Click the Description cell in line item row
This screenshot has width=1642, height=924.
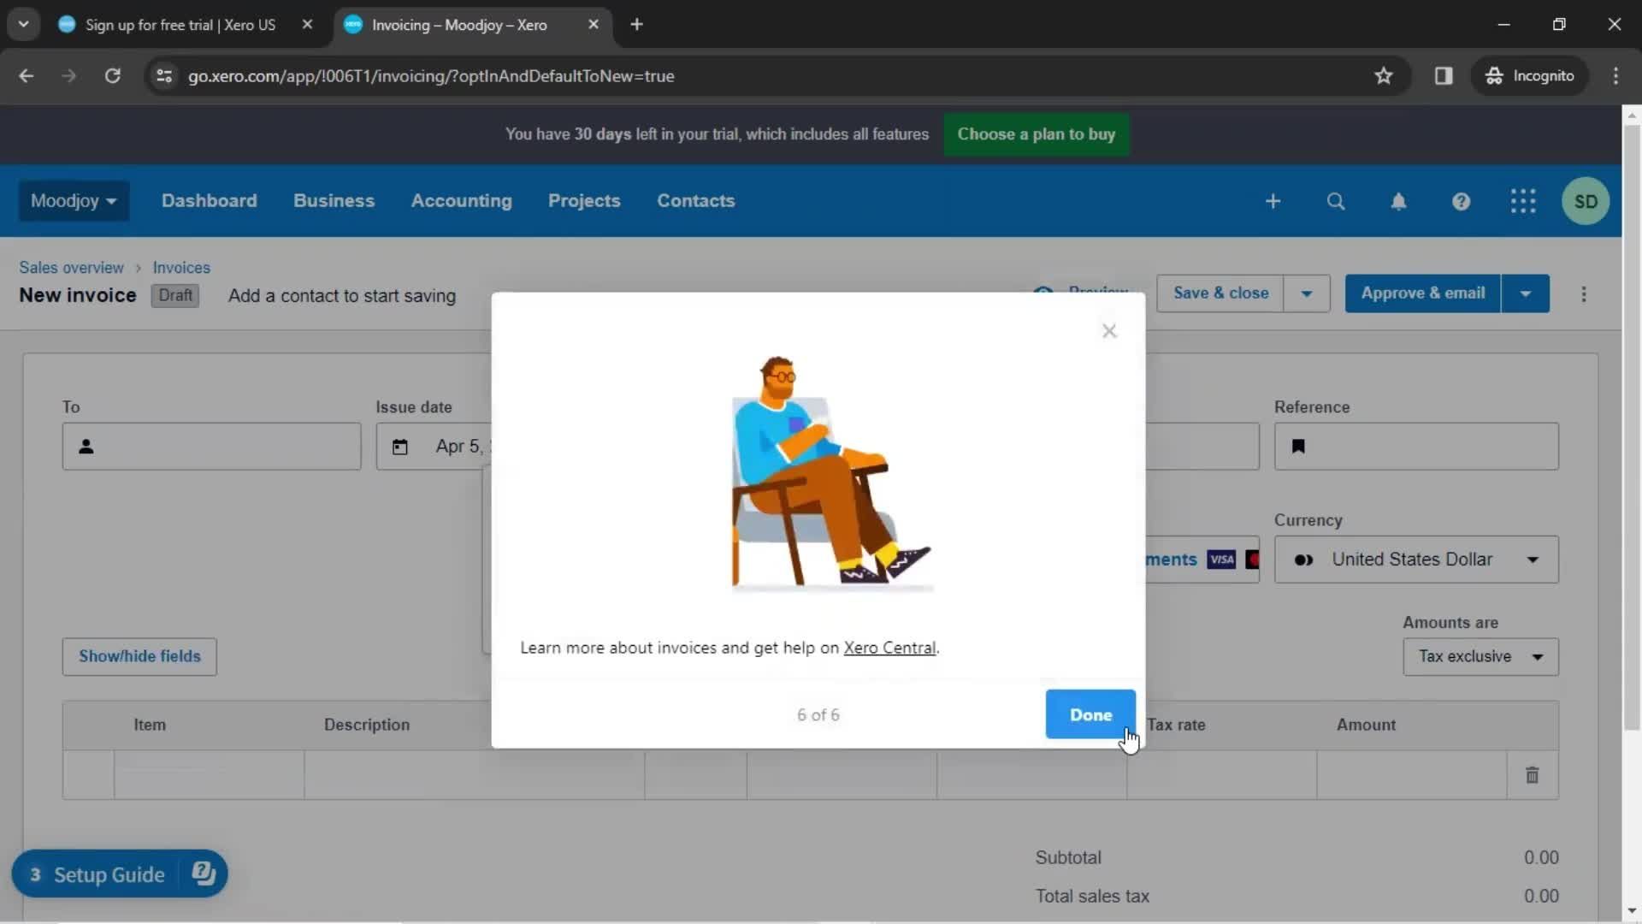point(474,775)
